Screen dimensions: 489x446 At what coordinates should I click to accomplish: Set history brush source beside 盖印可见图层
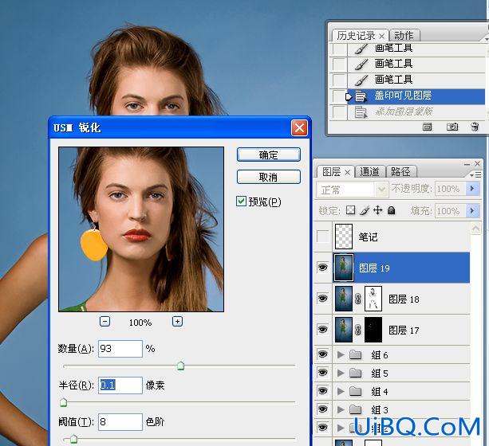(x=339, y=96)
